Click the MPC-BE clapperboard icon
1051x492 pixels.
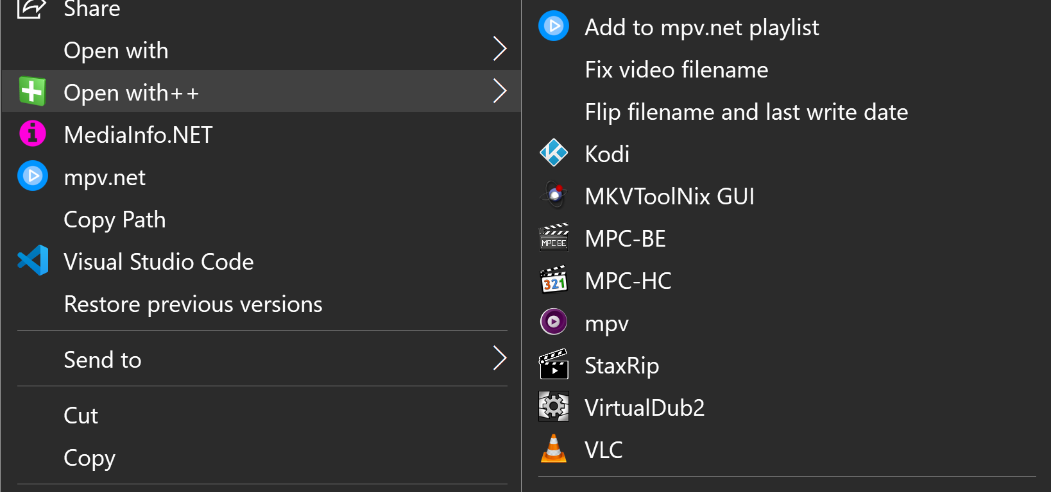pos(554,238)
